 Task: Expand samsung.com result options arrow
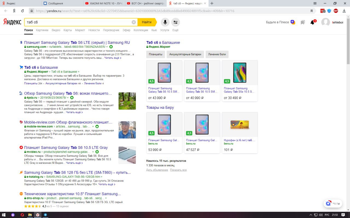(x=107, y=47)
